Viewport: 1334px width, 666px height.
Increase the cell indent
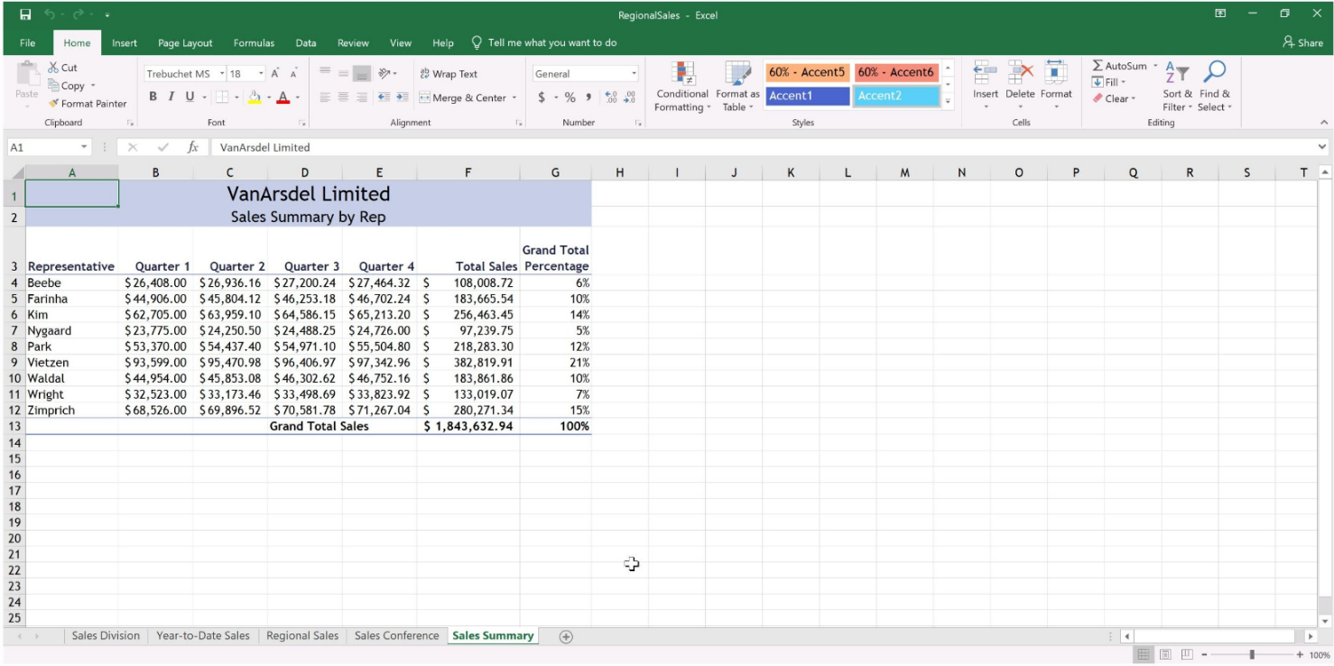402,97
